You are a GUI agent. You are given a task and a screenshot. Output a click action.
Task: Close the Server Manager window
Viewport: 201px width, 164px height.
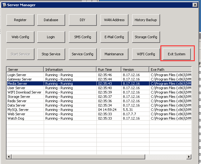tap(195, 5)
